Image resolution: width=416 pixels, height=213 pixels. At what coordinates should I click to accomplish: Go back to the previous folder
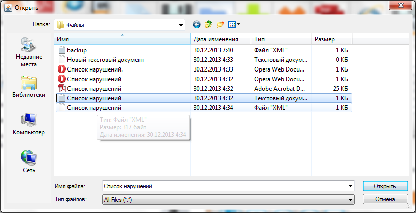[x=196, y=25]
